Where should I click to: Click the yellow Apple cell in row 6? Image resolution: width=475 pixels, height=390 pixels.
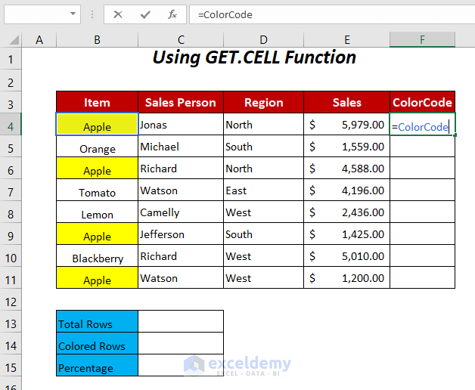coord(97,169)
